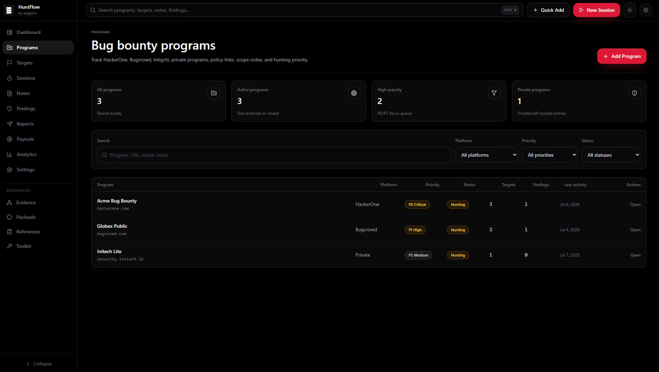This screenshot has width=659, height=372.
Task: Click the Jul 6, 2026 activity date
Action: tap(570, 205)
